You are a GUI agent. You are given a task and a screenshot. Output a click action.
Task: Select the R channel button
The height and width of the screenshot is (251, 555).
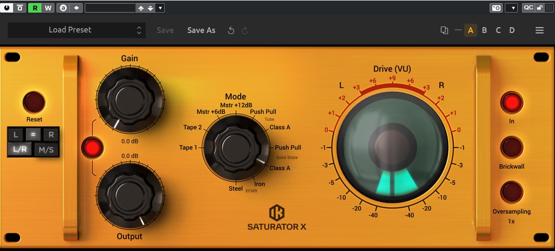click(x=51, y=134)
